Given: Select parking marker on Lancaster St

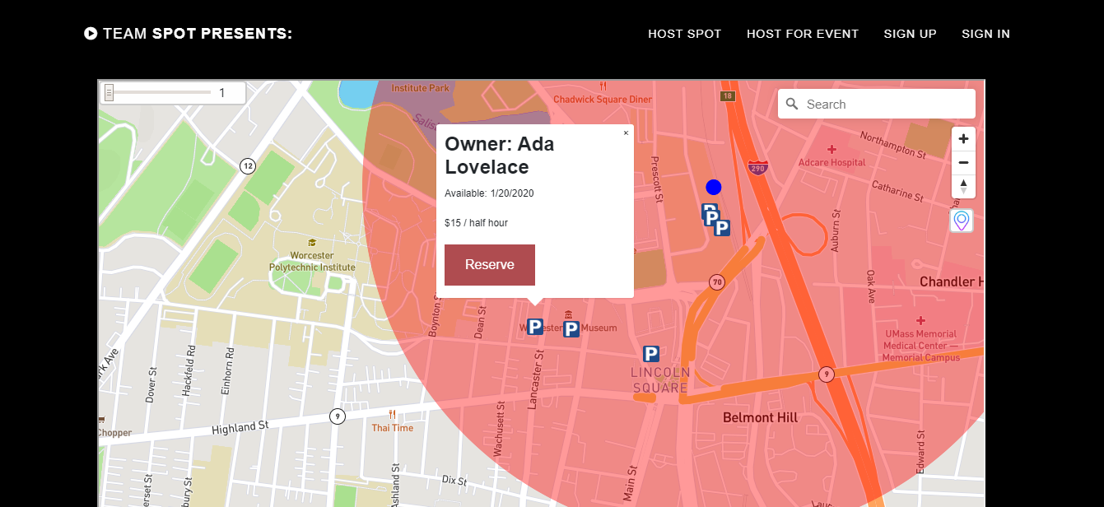Looking at the screenshot, I should 535,327.
